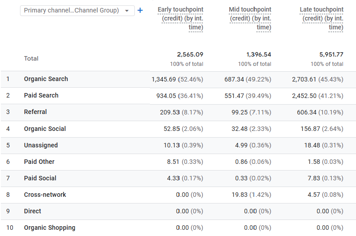Select the Paid Social row label

click(40, 178)
